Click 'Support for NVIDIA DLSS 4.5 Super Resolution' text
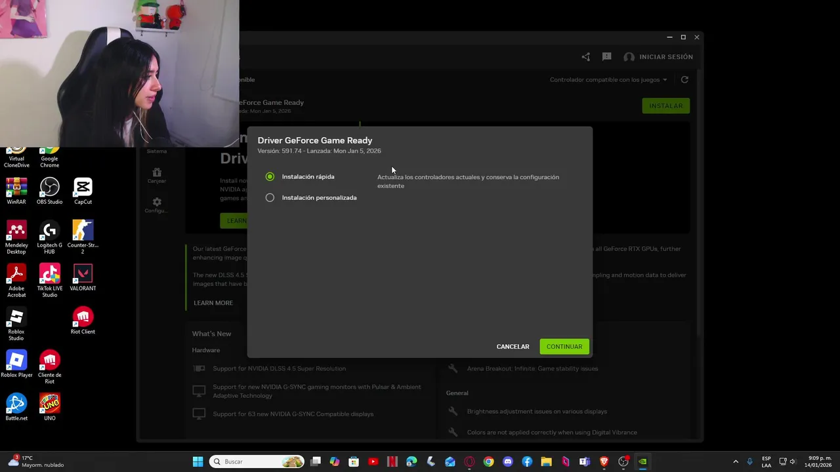Image resolution: width=840 pixels, height=472 pixels. click(x=279, y=368)
